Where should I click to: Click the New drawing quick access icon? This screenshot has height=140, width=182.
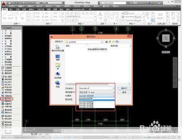click(9, 3)
